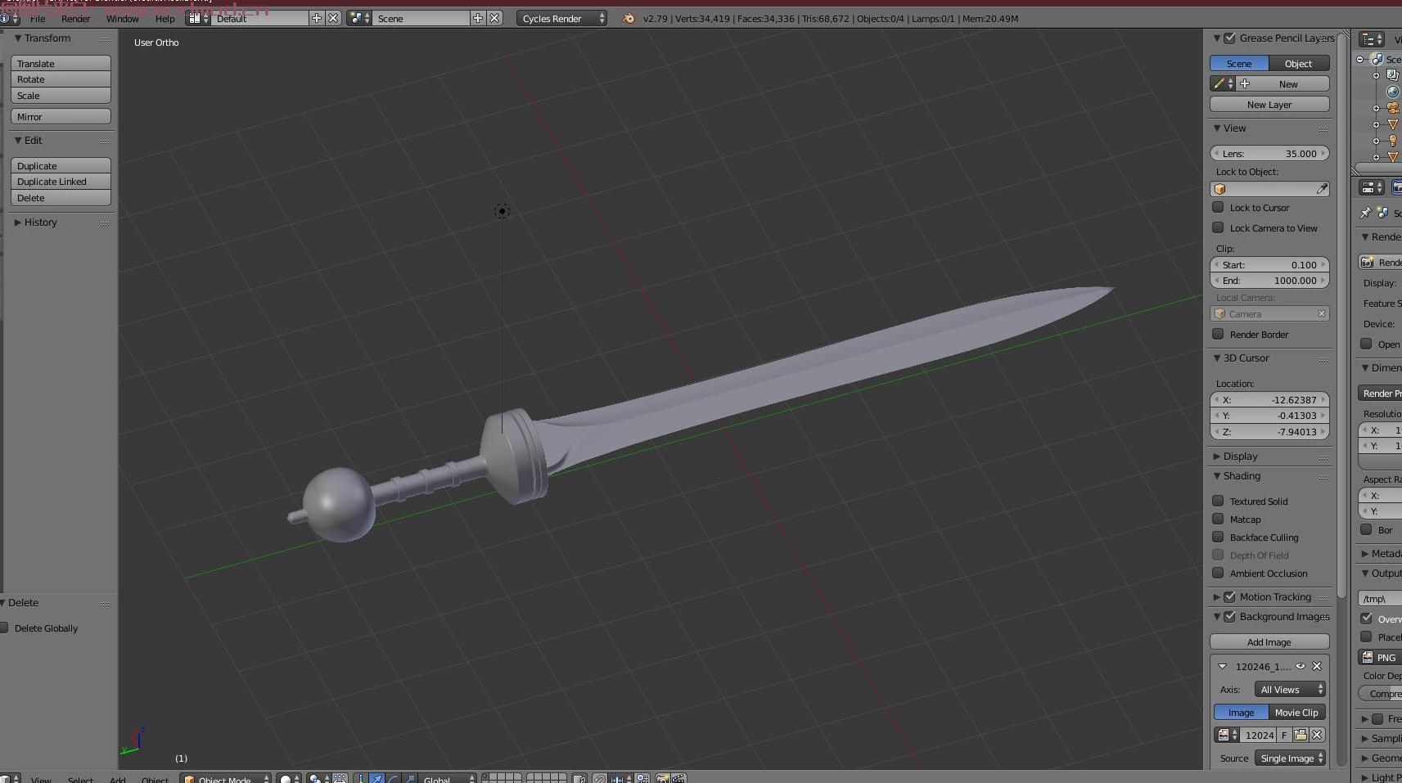Open the scene browser icon
Image resolution: width=1402 pixels, height=783 pixels.
[x=359, y=18]
